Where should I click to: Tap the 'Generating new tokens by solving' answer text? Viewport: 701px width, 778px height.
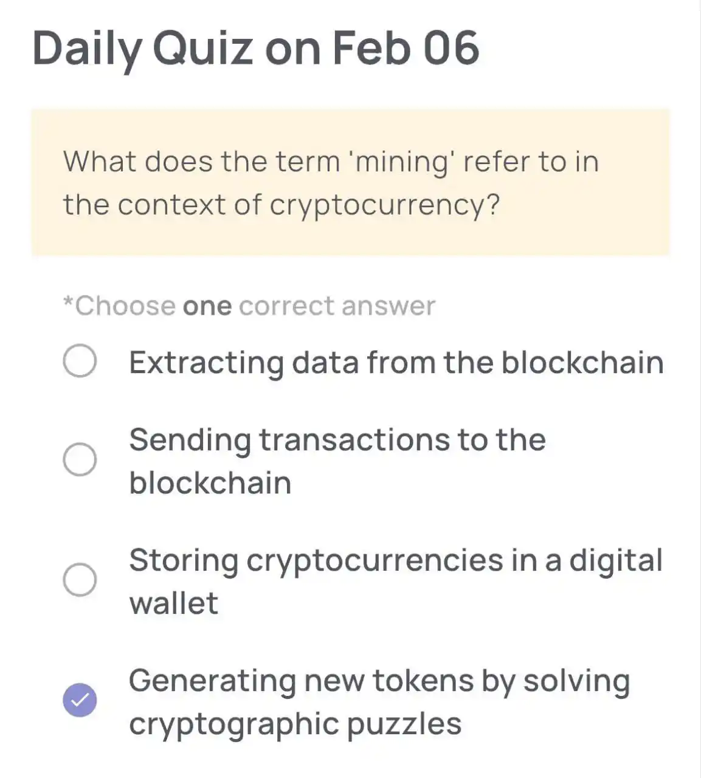(379, 681)
